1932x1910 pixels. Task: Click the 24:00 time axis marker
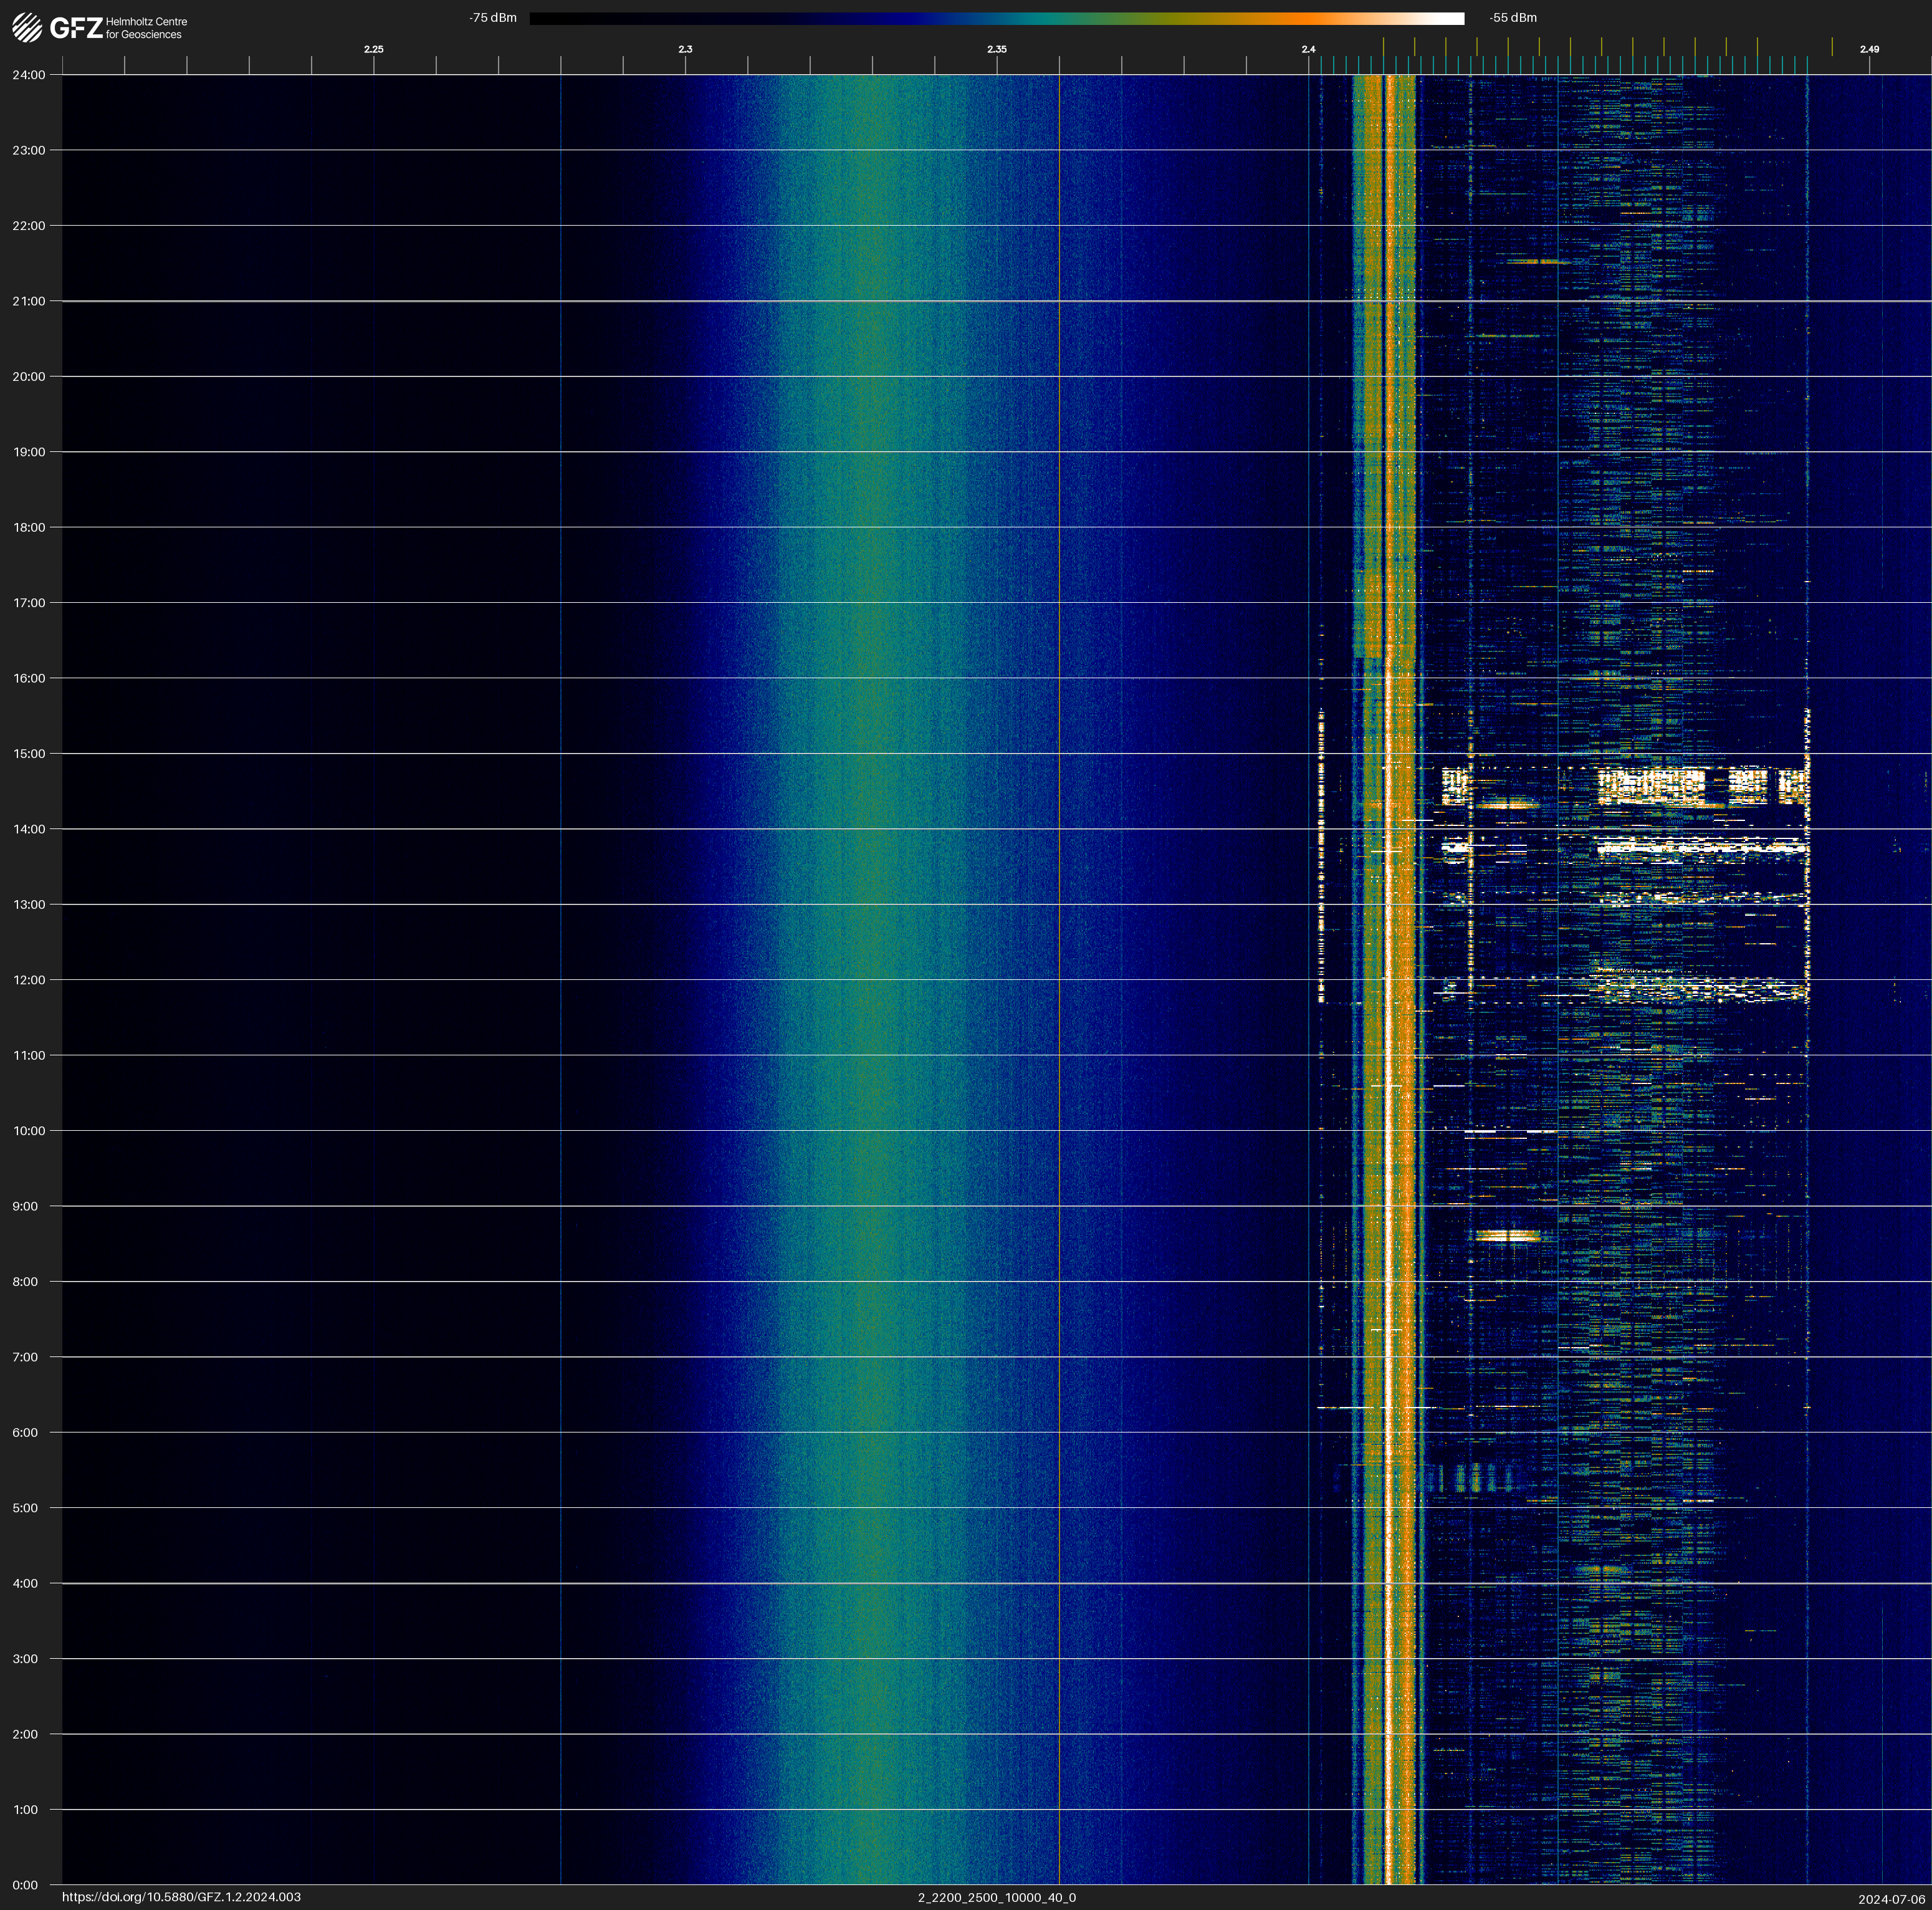coord(29,75)
